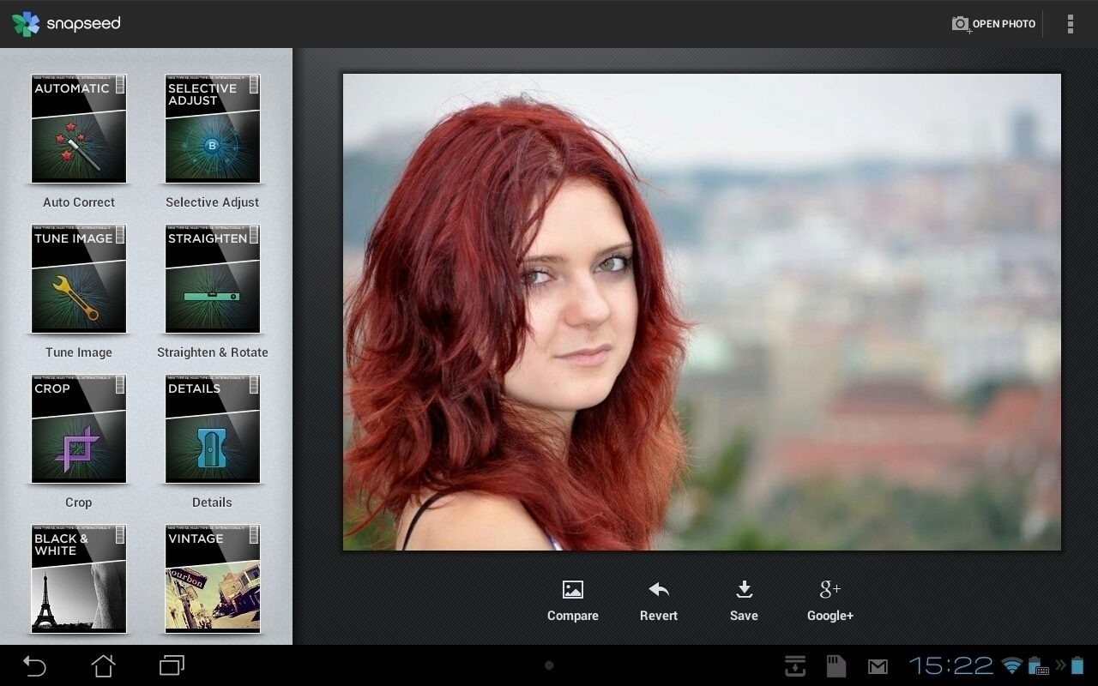The image size is (1098, 686).
Task: Choose the Vintage filter tile
Action: (213, 579)
